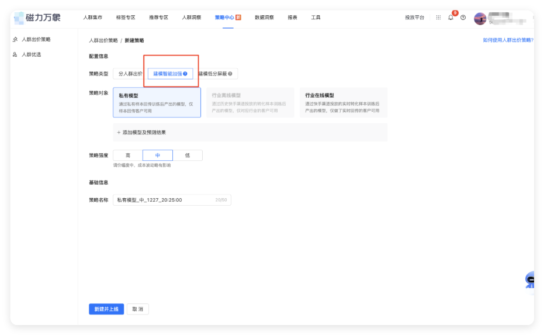Open 人群优选 in sidebar
The width and height of the screenshot is (544, 335).
click(x=31, y=54)
